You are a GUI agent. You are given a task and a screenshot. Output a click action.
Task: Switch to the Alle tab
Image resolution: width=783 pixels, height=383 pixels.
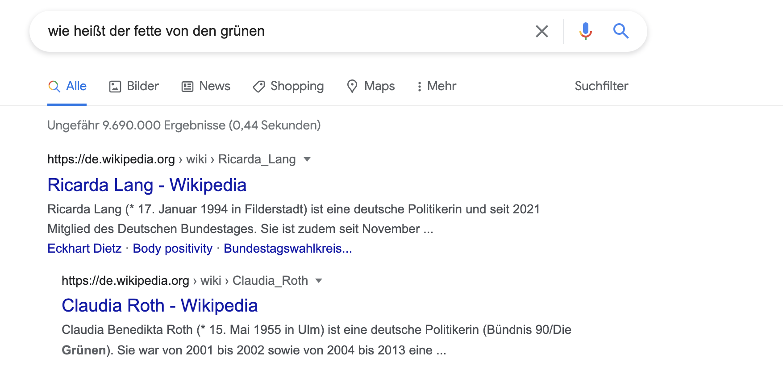pos(76,86)
